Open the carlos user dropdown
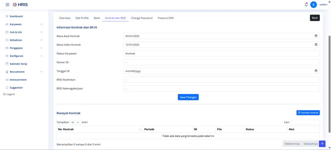 tap(324, 5)
